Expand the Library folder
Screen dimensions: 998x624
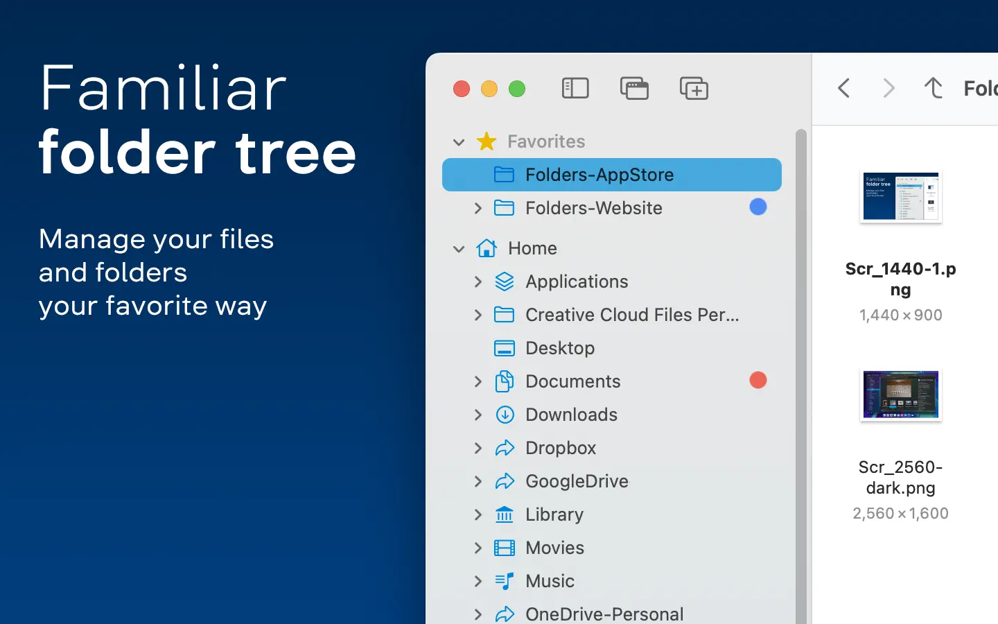pyautogui.click(x=478, y=514)
